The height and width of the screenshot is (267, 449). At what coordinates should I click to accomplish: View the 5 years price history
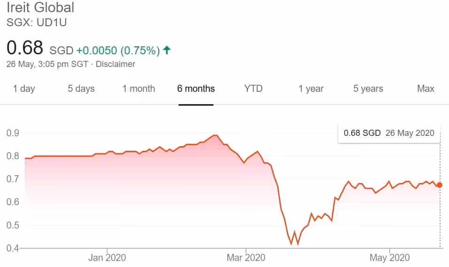(368, 89)
